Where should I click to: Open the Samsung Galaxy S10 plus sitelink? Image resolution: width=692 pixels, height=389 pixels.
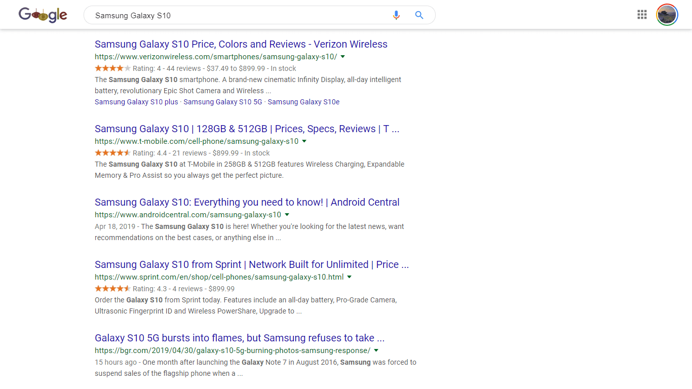[136, 102]
